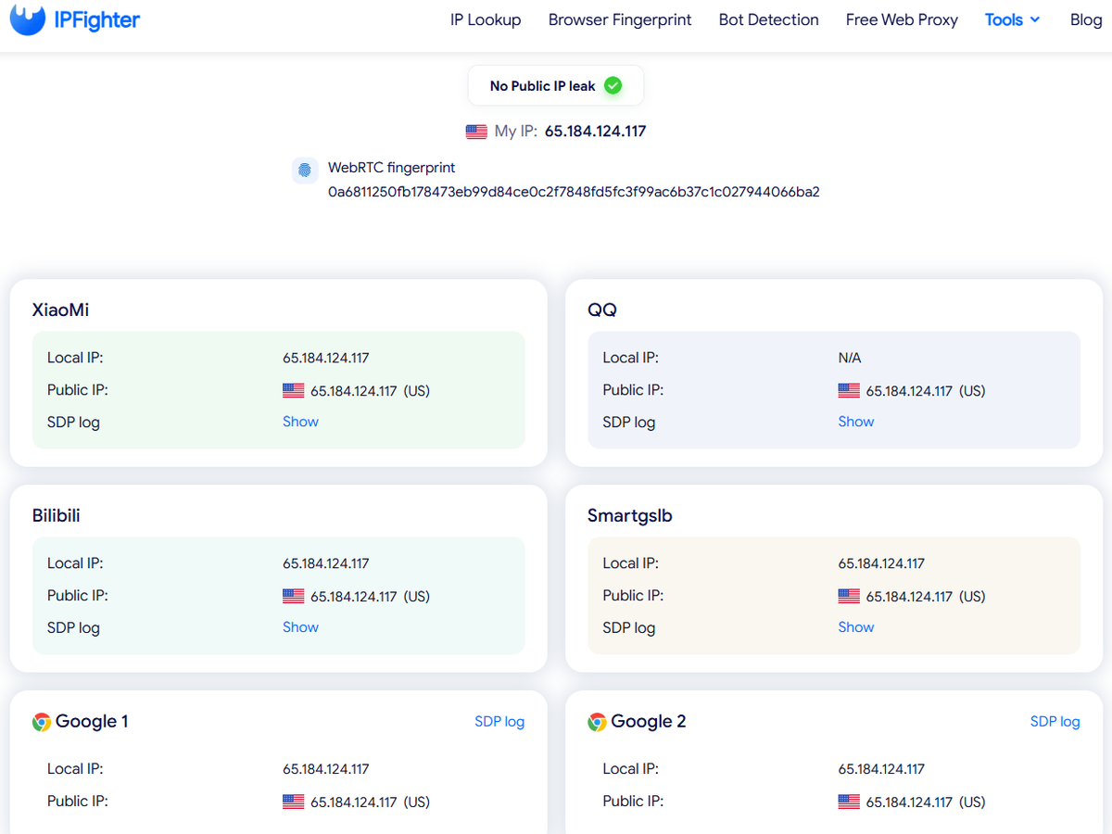Click the No Public IP leak badge
The image size is (1112, 834).
(556, 85)
